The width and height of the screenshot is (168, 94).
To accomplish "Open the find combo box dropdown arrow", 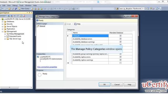I will (x=144, y=9).
